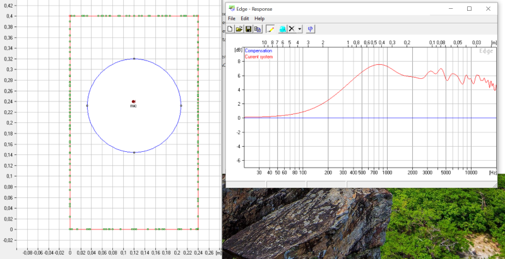The width and height of the screenshot is (505, 259).
Task: Click the blue phi phase icon
Action: (310, 29)
